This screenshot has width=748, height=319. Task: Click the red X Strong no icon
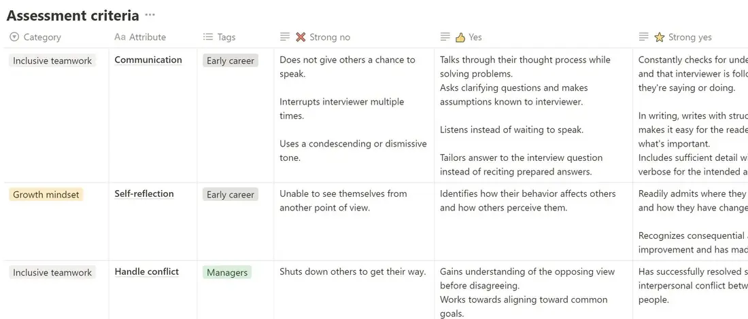300,37
